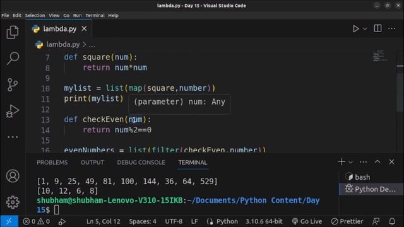The image size is (404, 227).
Task: Change indentation via Spaces: 4
Action: coord(143,221)
